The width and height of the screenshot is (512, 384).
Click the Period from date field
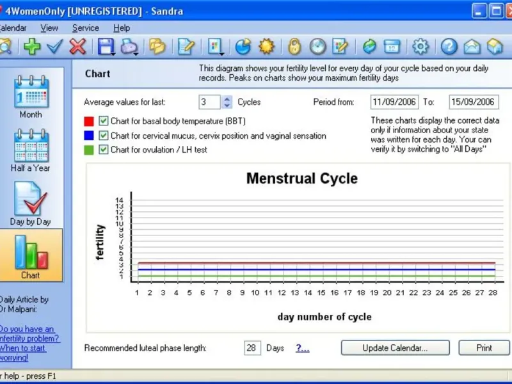tap(394, 102)
